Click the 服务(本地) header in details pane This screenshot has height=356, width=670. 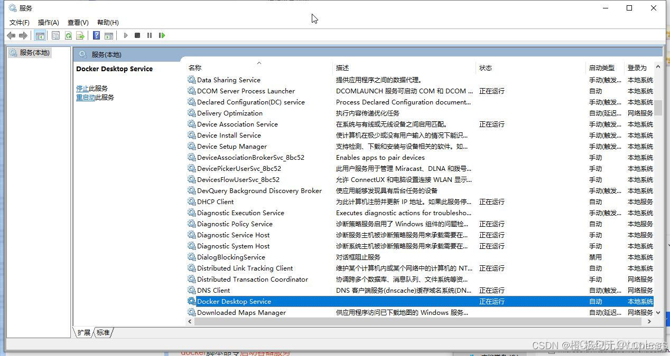pyautogui.click(x=106, y=54)
